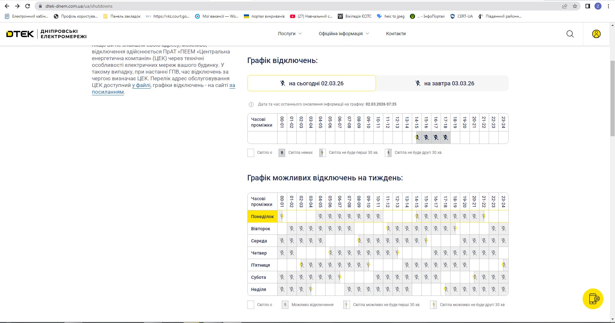Click the share page icon in address bar
Image resolution: width=615 pixels, height=323 pixels.
(565, 6)
